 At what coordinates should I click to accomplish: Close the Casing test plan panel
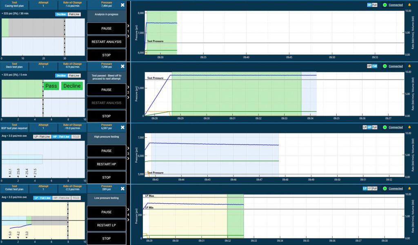122,5
